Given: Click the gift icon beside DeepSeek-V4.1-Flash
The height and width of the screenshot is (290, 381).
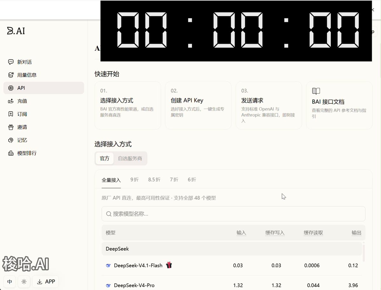Looking at the screenshot, I should pos(169,265).
